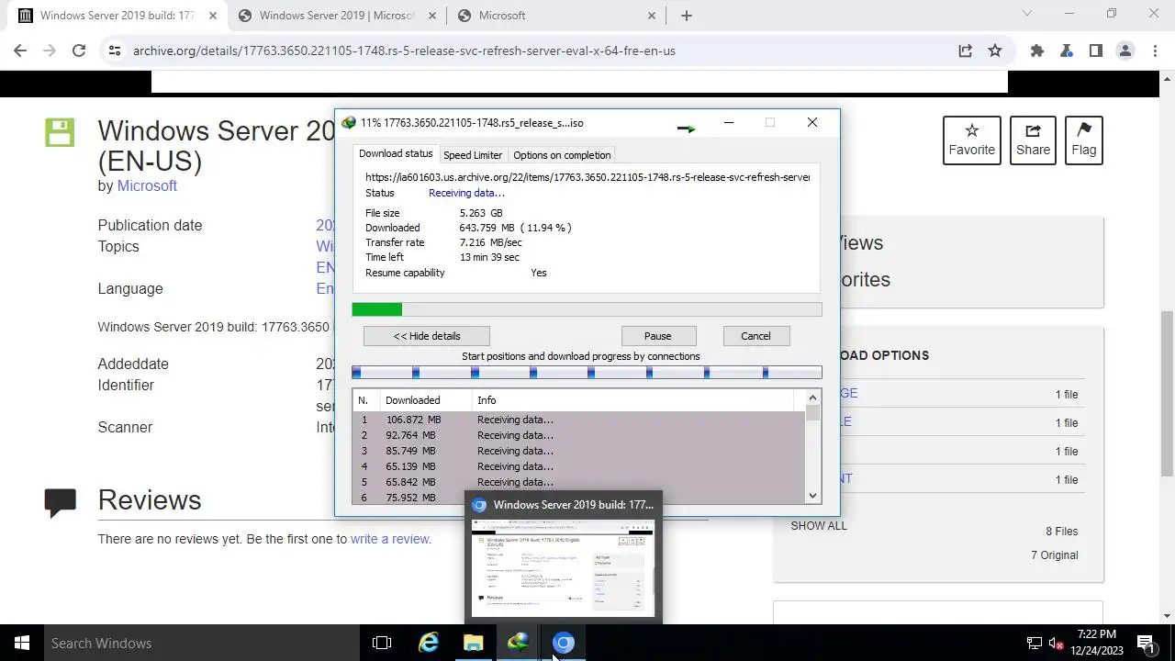The image size is (1175, 661).
Task: Open Chrome tab search chevron
Action: (x=1027, y=14)
